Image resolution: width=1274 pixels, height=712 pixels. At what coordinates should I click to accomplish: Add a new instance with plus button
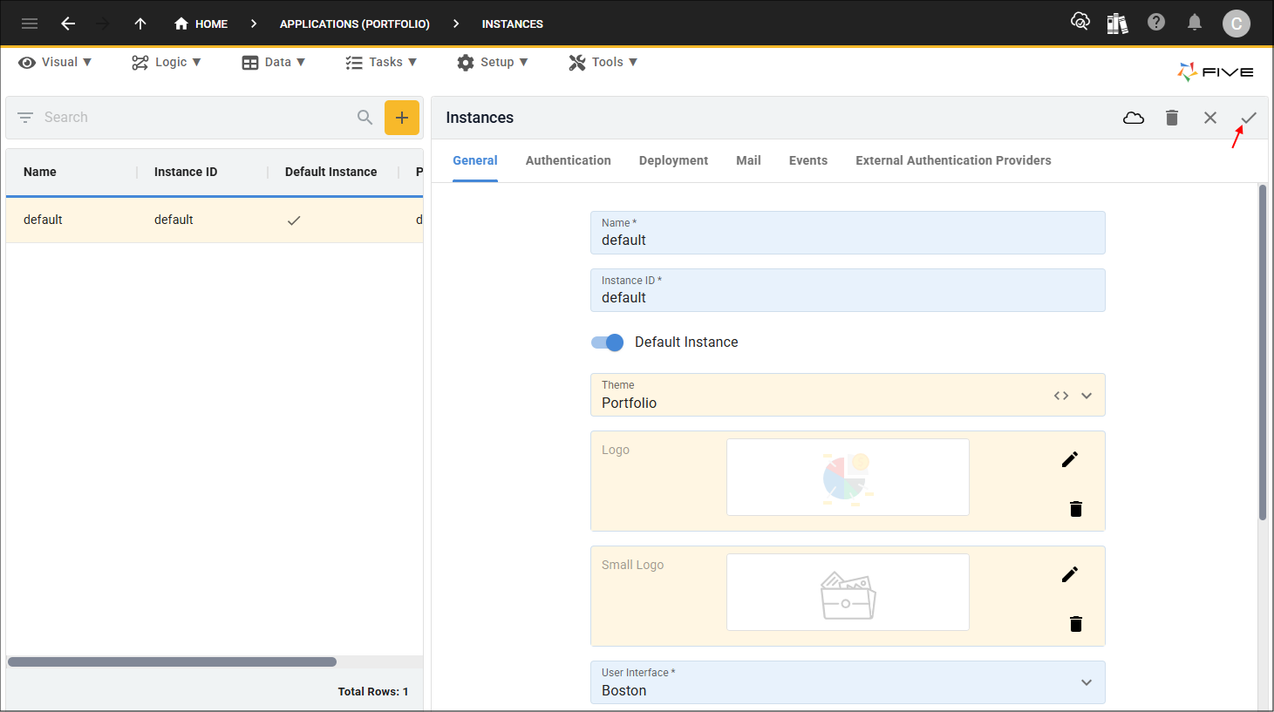pos(402,118)
